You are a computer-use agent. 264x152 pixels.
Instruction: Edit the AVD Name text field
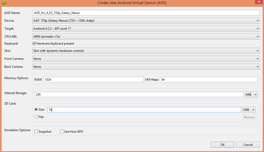pos(146,13)
